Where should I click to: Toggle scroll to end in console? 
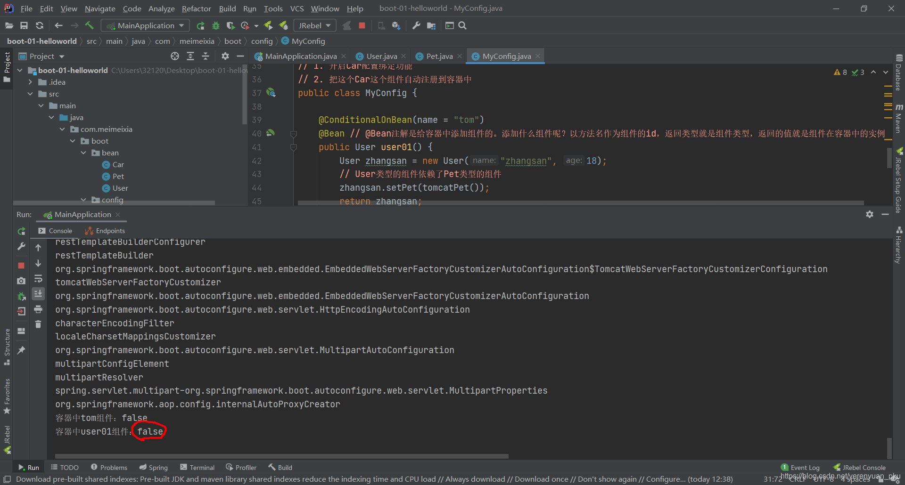(38, 294)
